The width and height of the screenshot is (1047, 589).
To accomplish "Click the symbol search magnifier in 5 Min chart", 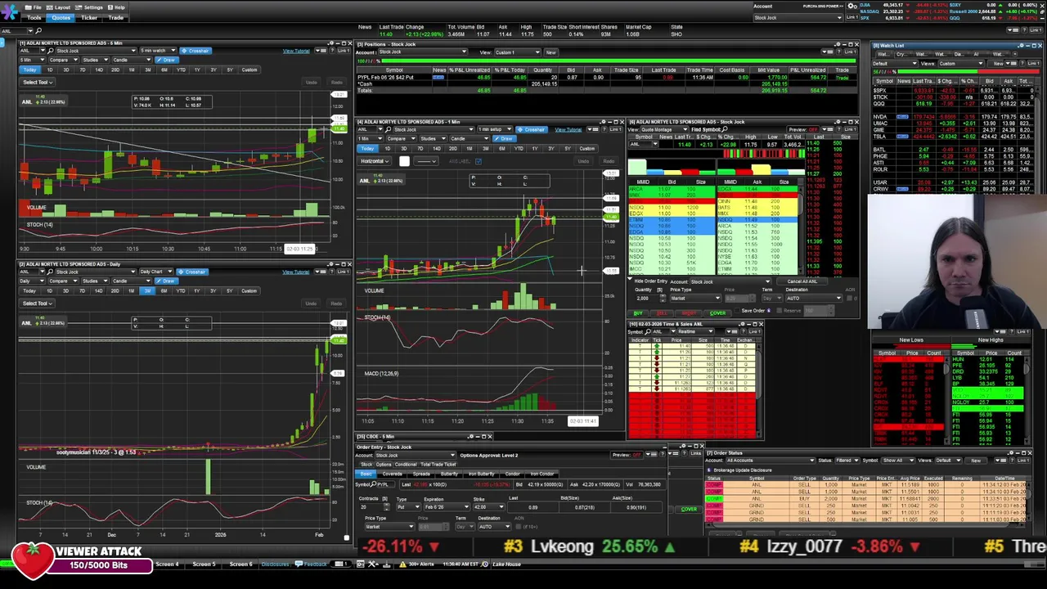I will pos(51,51).
